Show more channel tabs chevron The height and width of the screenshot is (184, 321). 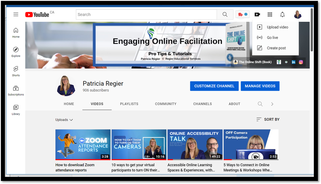pos(272,104)
